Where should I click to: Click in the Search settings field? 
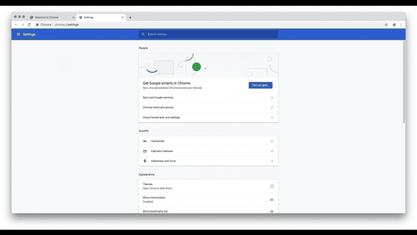[x=208, y=35]
